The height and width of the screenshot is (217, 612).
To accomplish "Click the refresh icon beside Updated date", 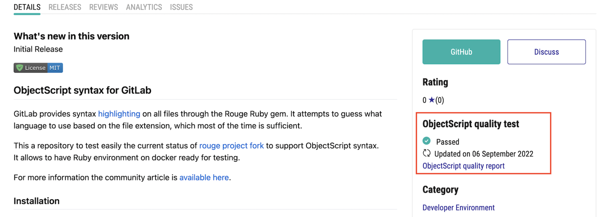I will 426,154.
